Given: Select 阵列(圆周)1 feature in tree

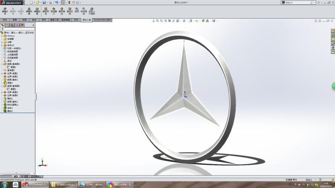Looking at the screenshot, I should (x=12, y=105).
